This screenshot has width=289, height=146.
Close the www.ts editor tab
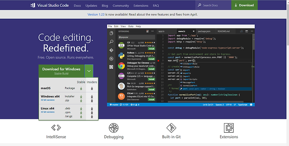coord(193,31)
